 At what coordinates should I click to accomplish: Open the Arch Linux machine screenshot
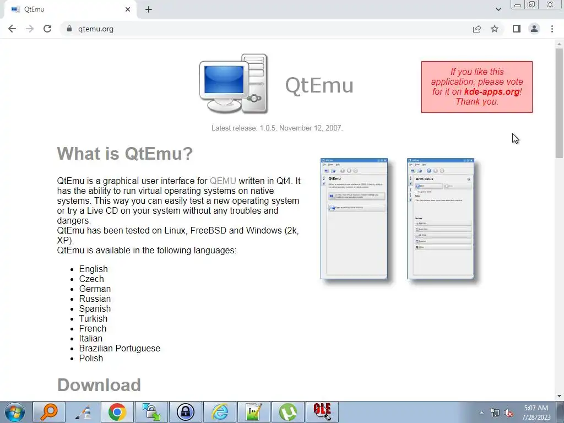click(441, 218)
